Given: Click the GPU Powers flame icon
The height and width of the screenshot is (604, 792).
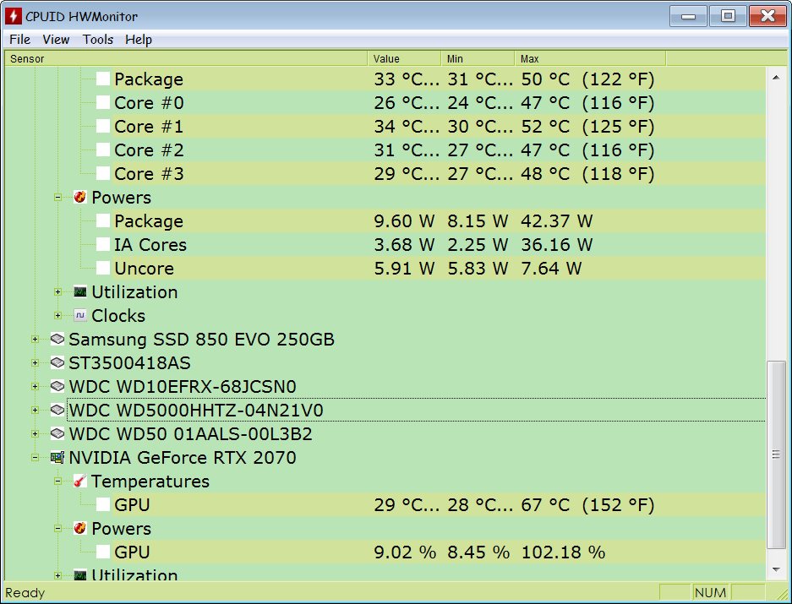Looking at the screenshot, I should (79, 528).
